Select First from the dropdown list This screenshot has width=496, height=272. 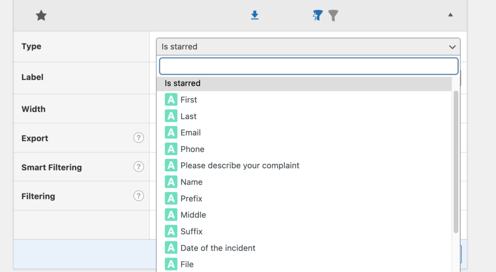tap(188, 100)
